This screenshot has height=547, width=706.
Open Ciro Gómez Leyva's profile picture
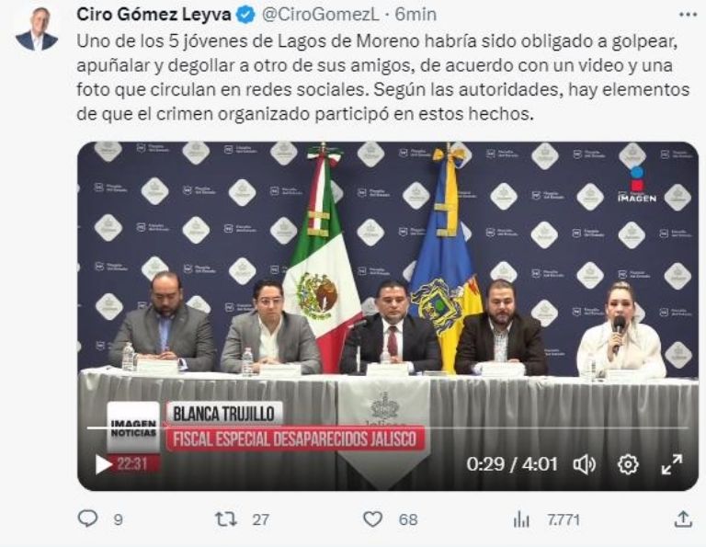tap(37, 28)
